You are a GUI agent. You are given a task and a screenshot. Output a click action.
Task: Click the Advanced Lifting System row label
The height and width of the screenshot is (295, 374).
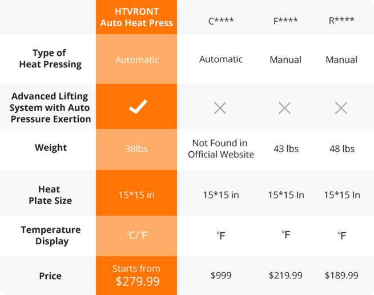tap(51, 107)
